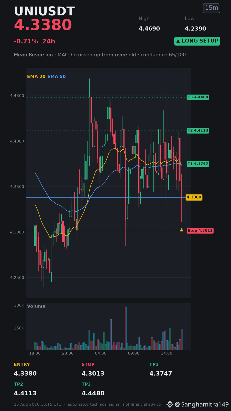Click the Volume panel label
The width and height of the screenshot is (231, 411).
[36, 306]
